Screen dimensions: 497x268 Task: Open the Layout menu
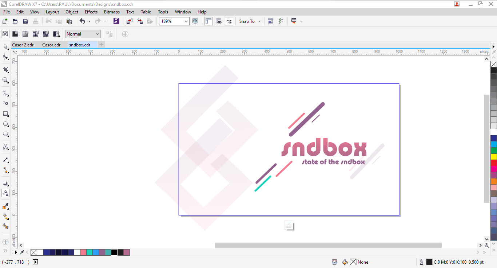(52, 12)
